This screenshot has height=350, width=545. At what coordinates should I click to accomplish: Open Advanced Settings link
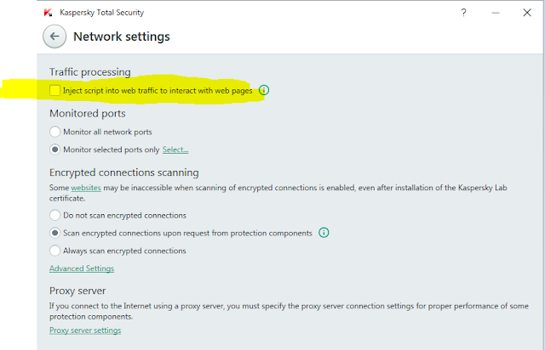82,269
